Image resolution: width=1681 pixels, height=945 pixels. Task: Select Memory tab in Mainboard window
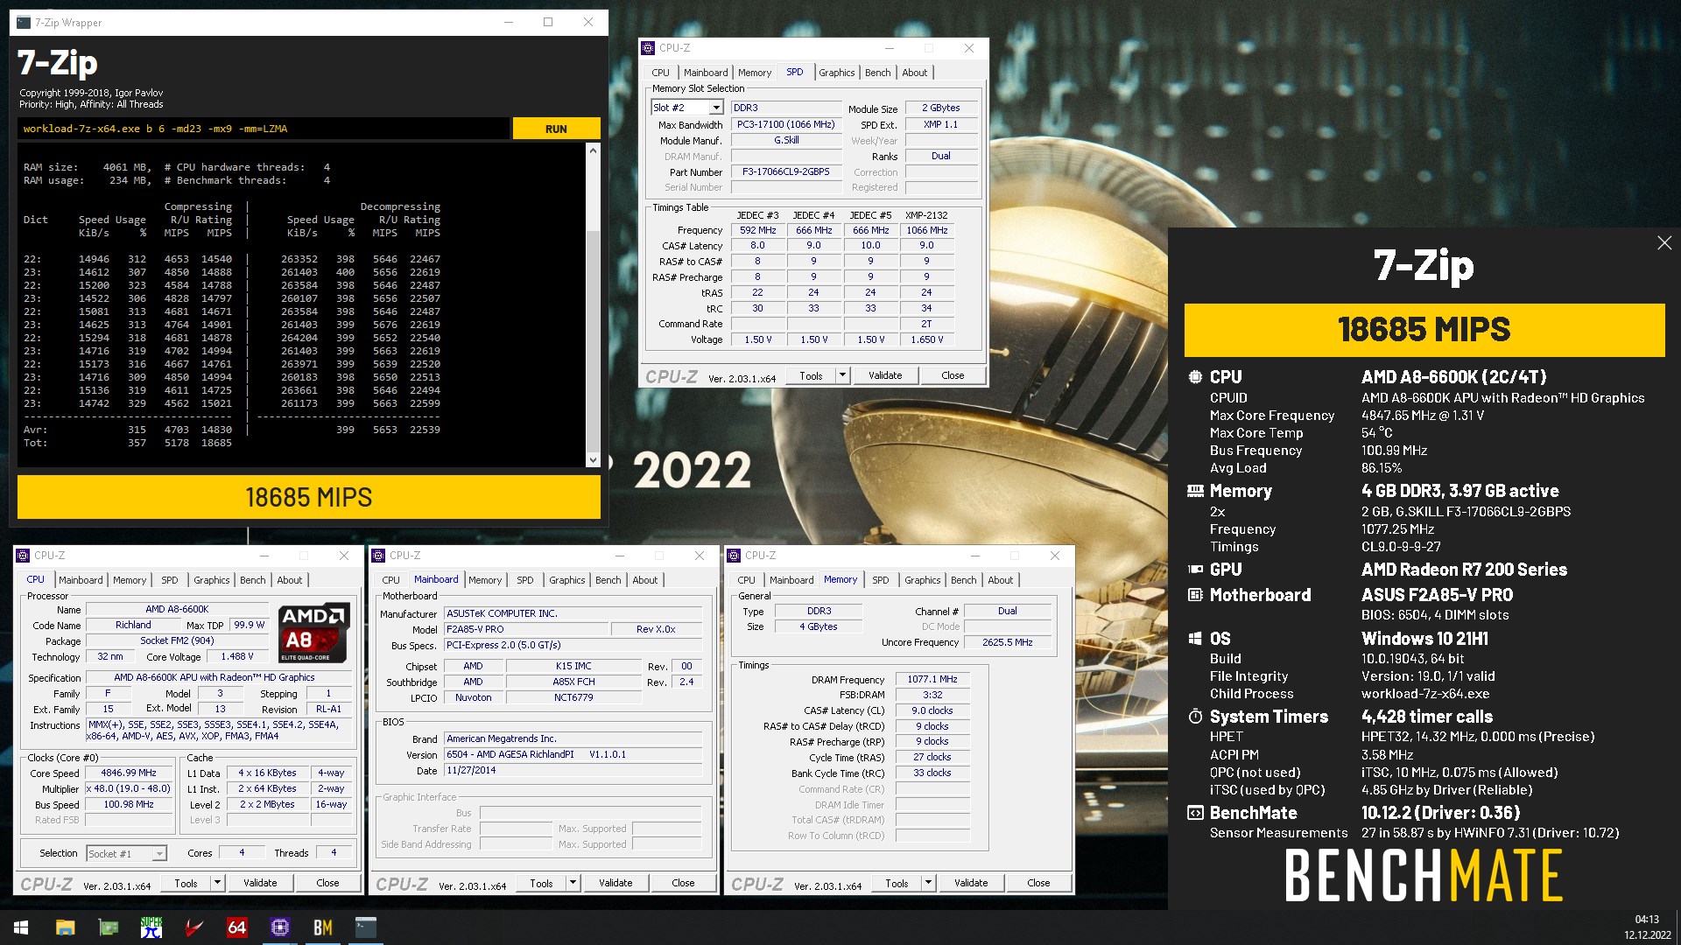click(x=485, y=580)
